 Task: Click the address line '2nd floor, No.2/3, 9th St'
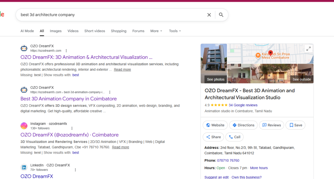pos(250,150)
